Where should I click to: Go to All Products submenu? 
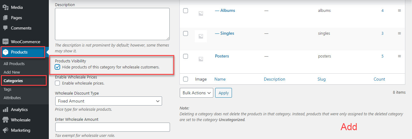click(14, 64)
